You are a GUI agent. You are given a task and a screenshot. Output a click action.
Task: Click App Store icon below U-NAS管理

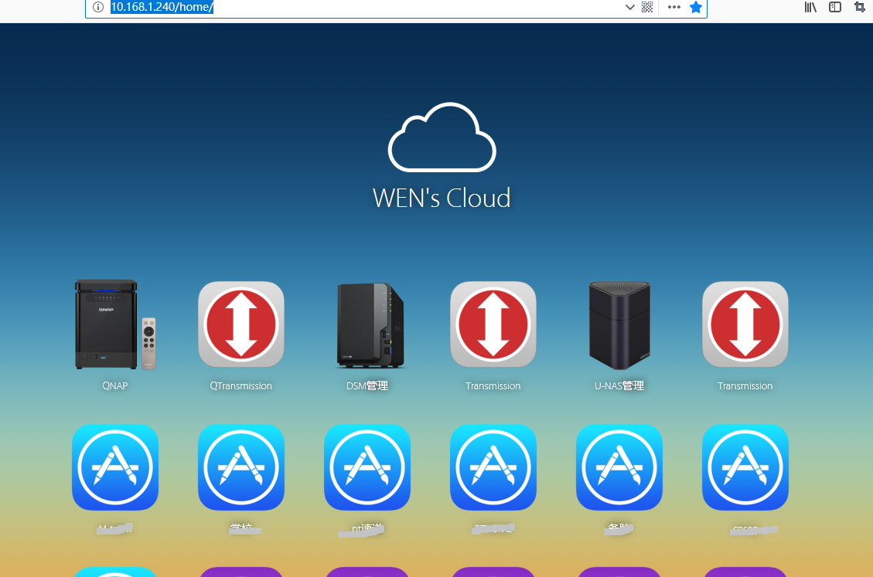coord(619,467)
